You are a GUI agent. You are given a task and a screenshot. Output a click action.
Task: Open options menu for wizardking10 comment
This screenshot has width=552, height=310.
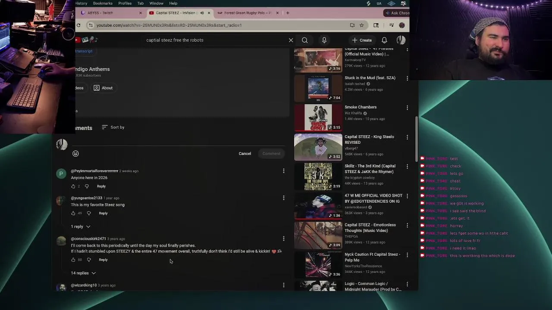pyautogui.click(x=283, y=285)
